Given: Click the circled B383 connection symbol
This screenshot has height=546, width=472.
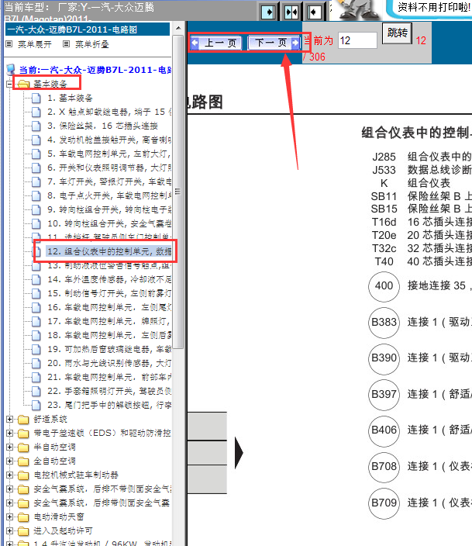Looking at the screenshot, I should pos(384,323).
